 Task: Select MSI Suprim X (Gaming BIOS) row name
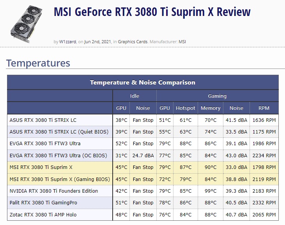60,179
